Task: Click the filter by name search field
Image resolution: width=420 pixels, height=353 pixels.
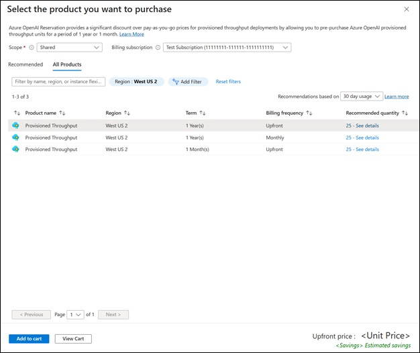Action: (58, 82)
